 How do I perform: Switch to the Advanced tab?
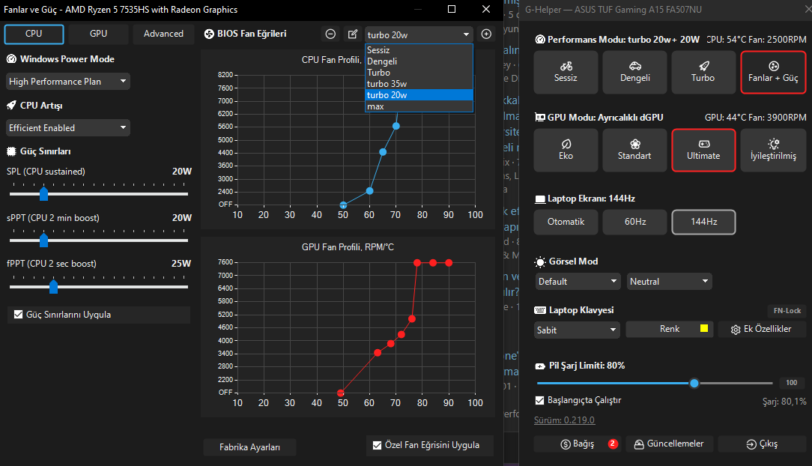point(163,34)
